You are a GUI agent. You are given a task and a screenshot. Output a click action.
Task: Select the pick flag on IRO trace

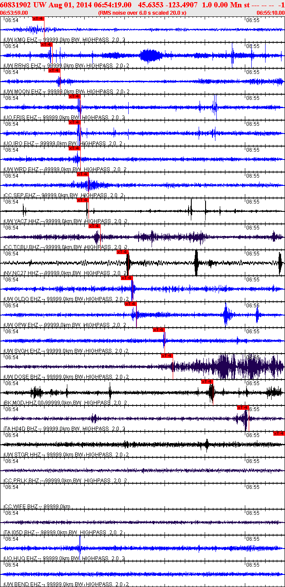[75, 122]
